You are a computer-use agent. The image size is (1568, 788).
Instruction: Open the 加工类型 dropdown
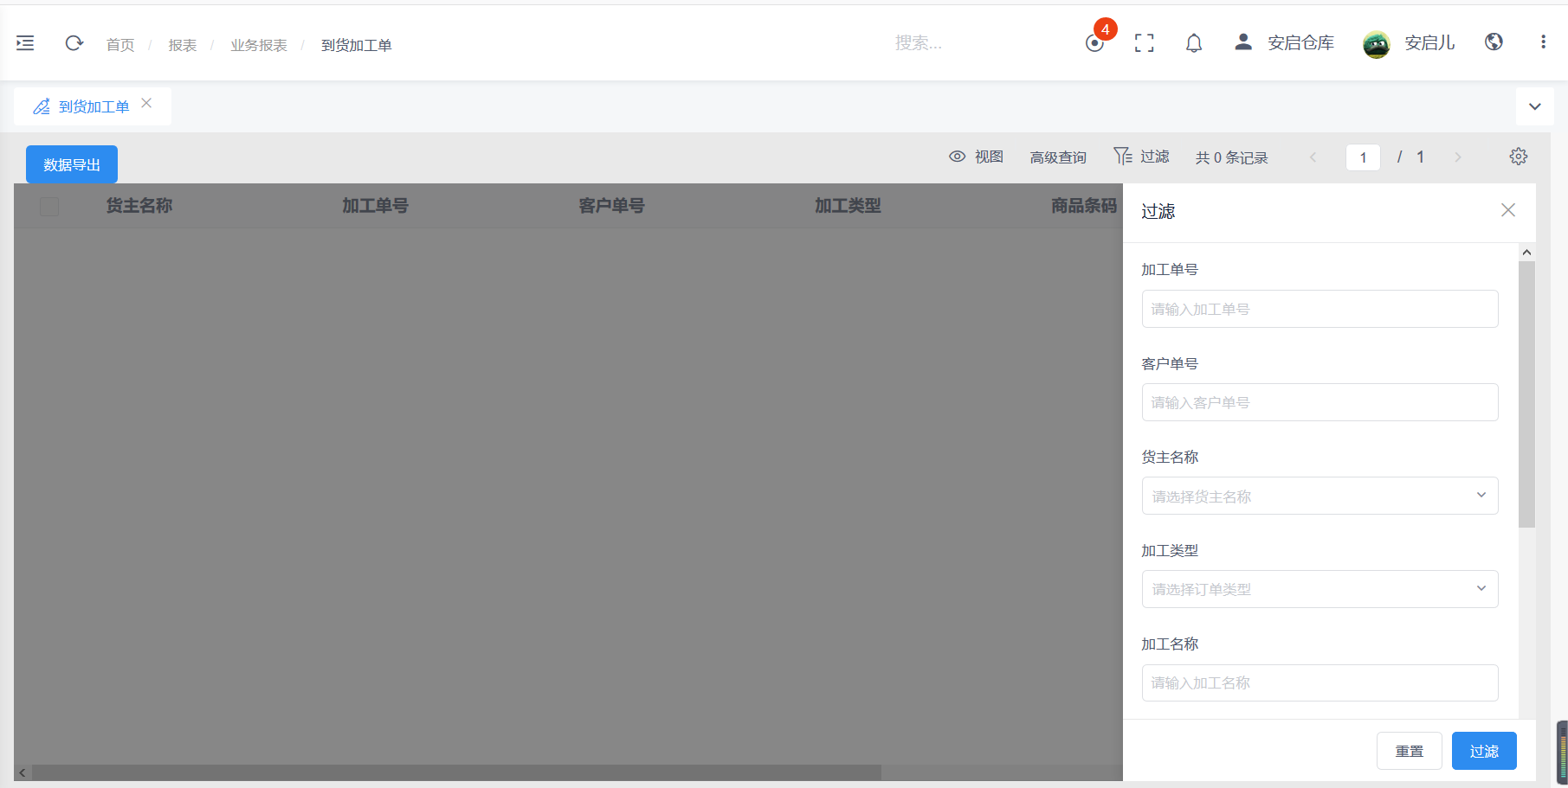(x=1320, y=589)
